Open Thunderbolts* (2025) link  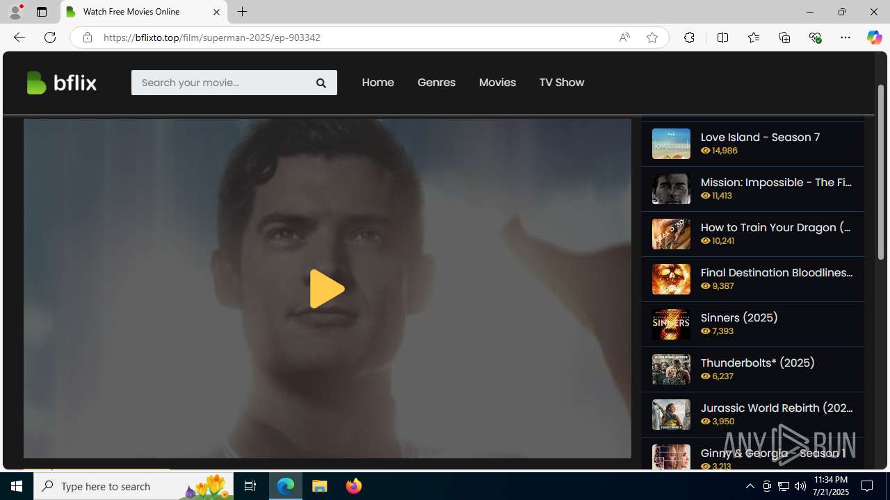757,362
